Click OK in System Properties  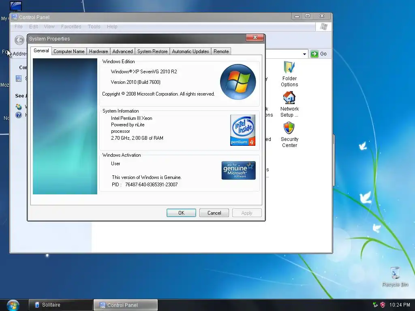181,213
